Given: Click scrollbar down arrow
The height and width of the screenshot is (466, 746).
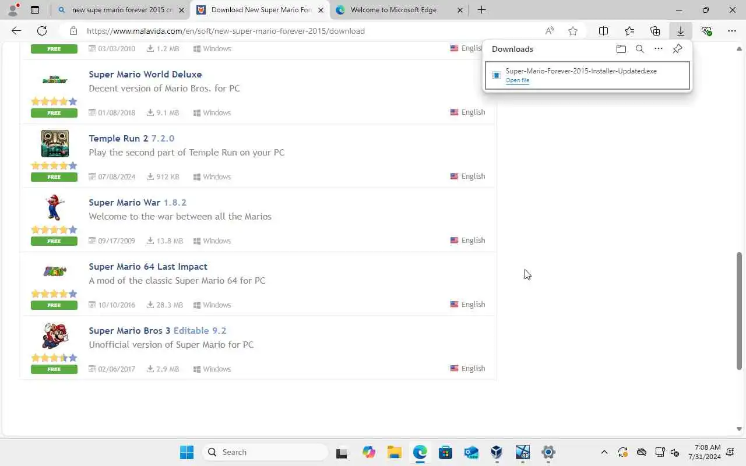Looking at the screenshot, I should (739, 429).
